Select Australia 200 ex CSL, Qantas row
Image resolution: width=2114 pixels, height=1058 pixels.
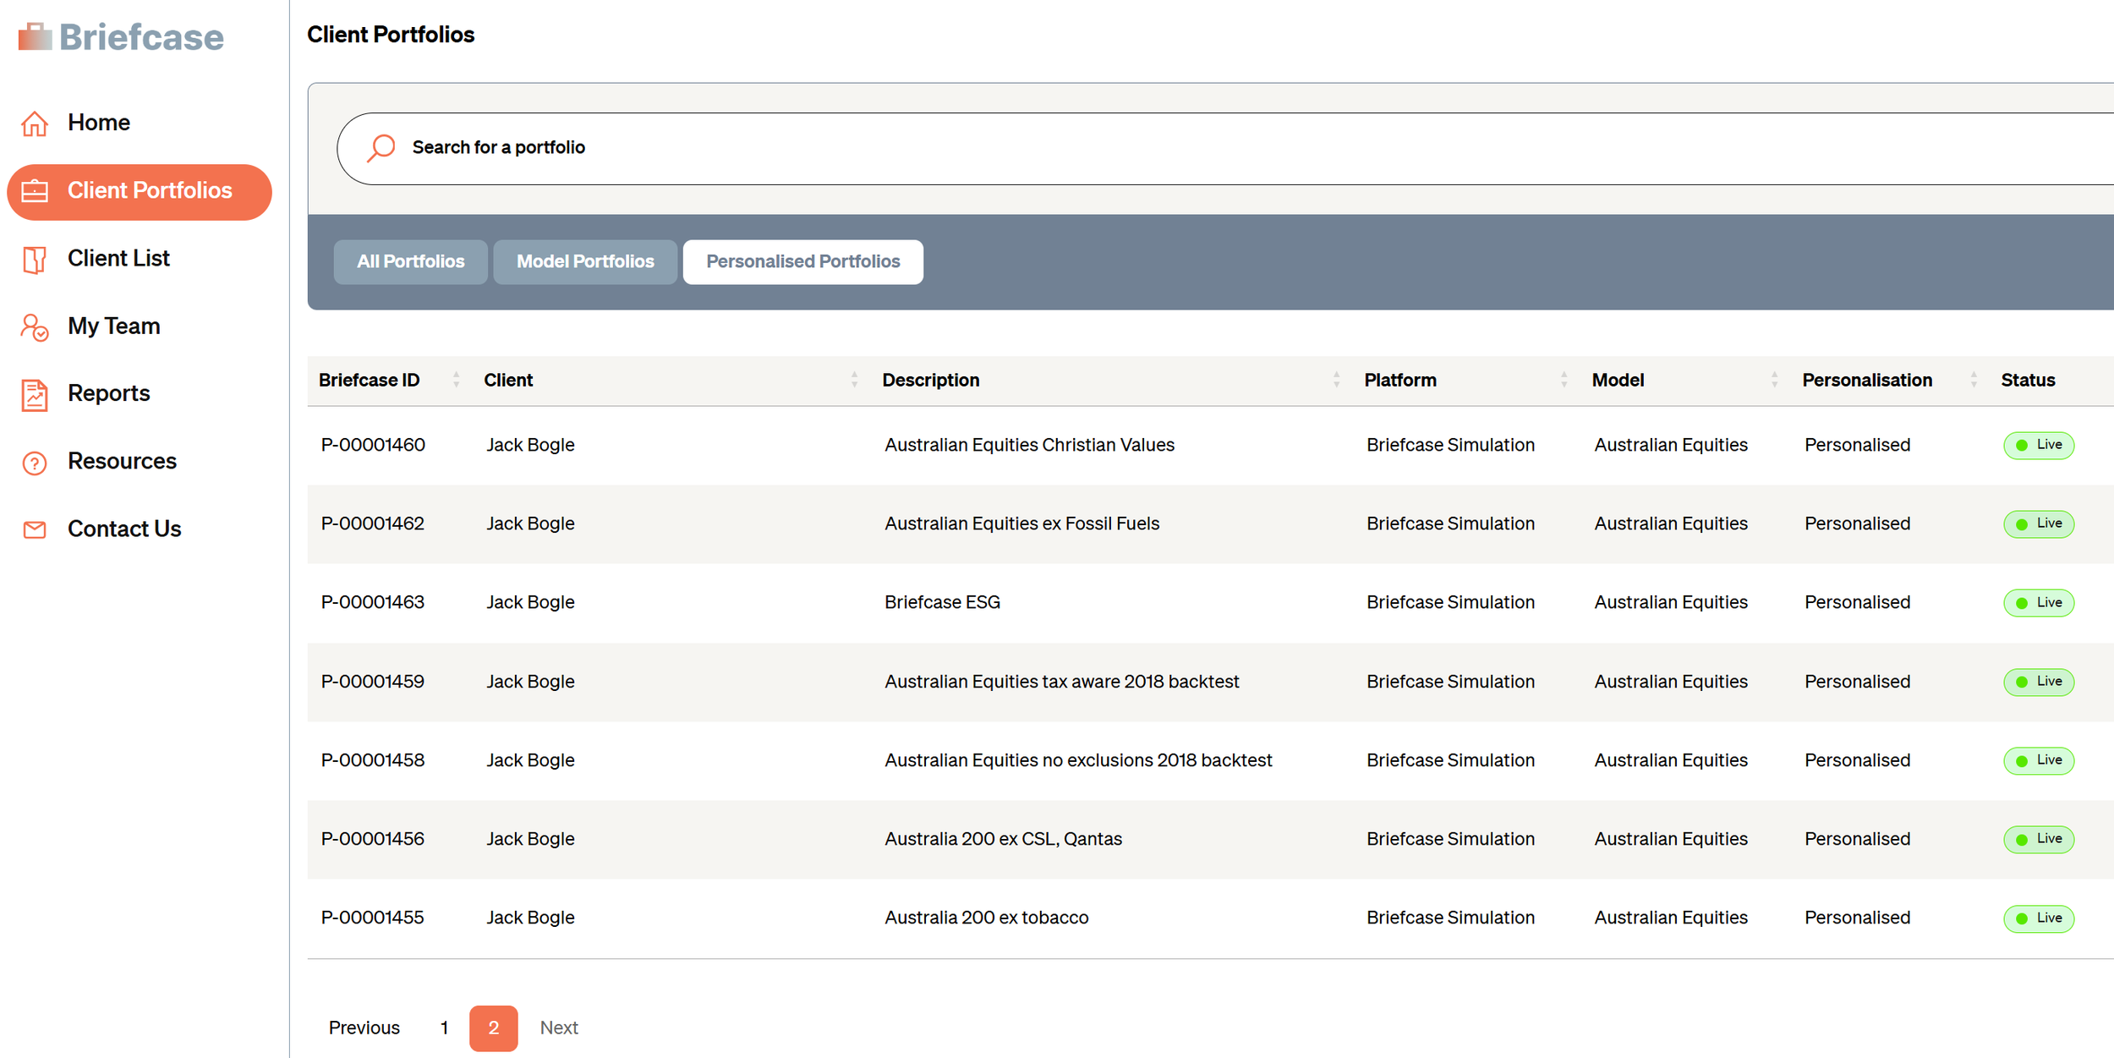pyautogui.click(x=1210, y=839)
